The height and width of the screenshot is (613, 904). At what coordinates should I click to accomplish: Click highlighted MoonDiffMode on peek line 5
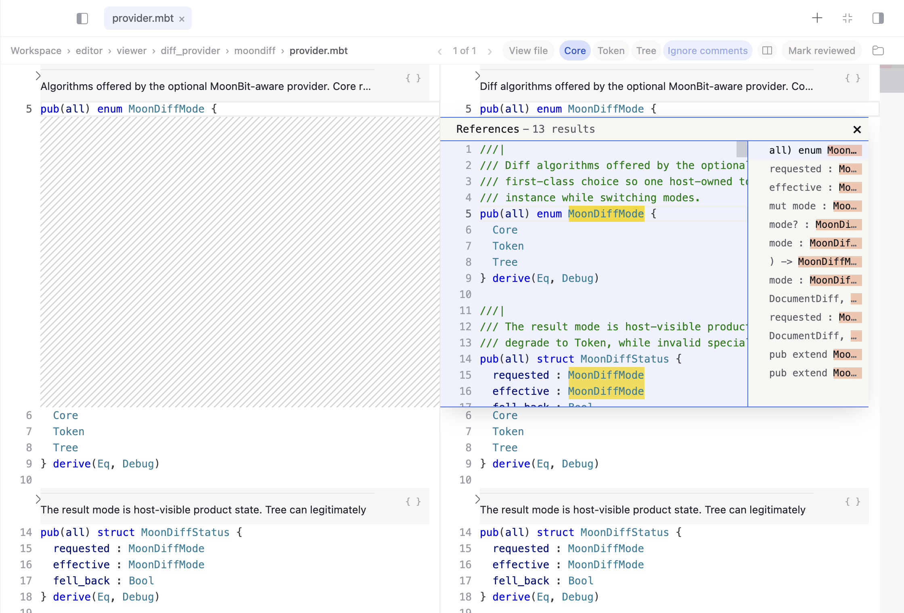point(606,214)
